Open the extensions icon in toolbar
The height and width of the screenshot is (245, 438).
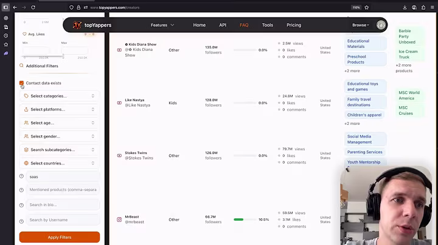coord(423,7)
